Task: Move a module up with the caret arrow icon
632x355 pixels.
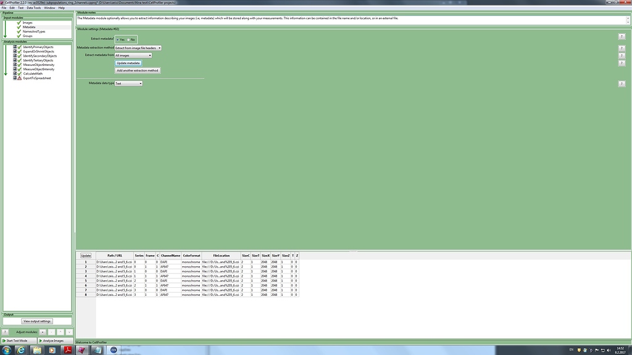Action: tap(60, 332)
